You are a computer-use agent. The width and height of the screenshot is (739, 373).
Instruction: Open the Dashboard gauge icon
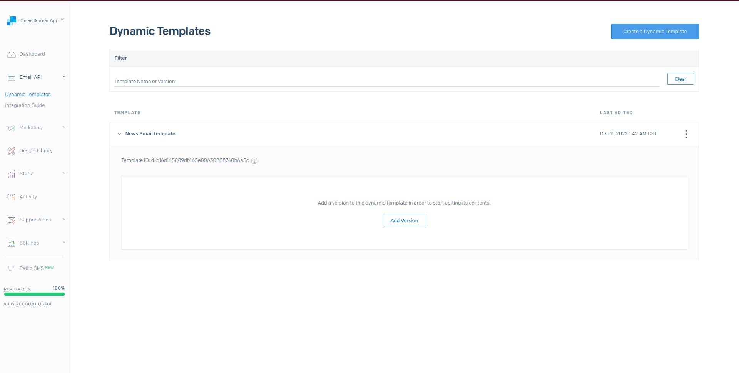[12, 55]
